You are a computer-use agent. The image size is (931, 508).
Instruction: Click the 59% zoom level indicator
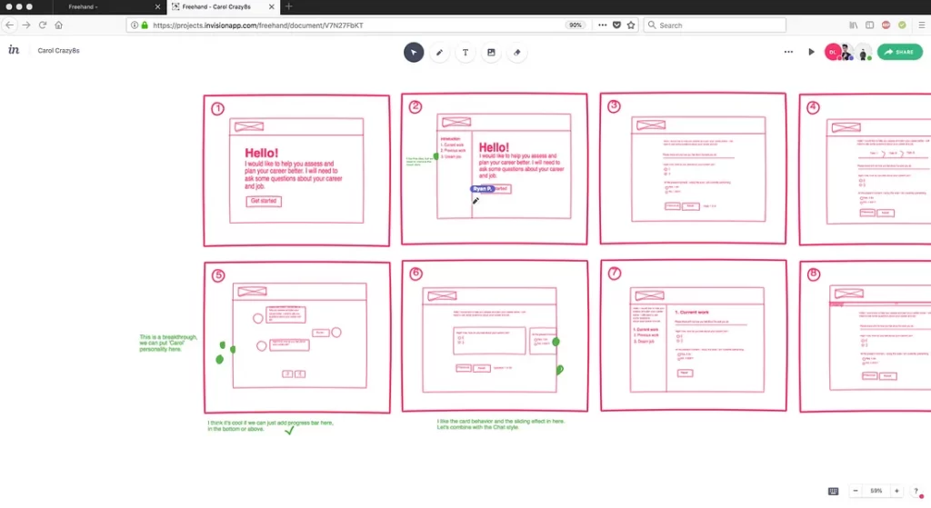(876, 491)
